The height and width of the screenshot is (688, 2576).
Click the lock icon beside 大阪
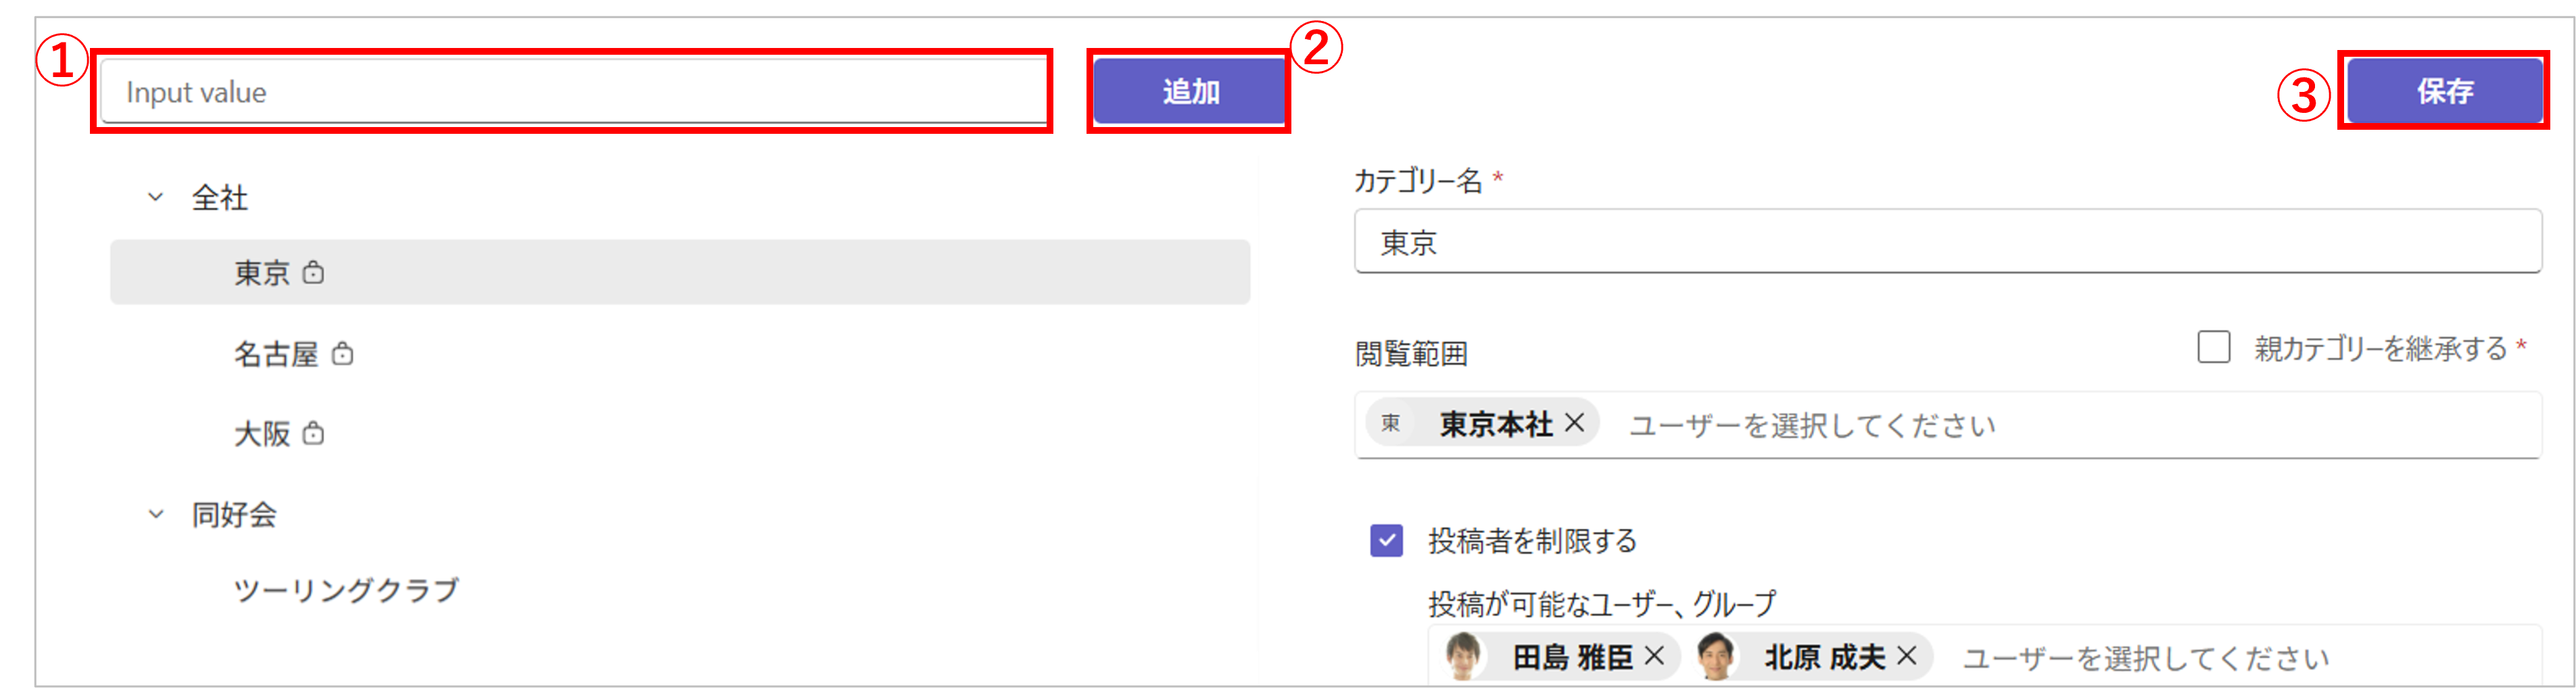[313, 433]
